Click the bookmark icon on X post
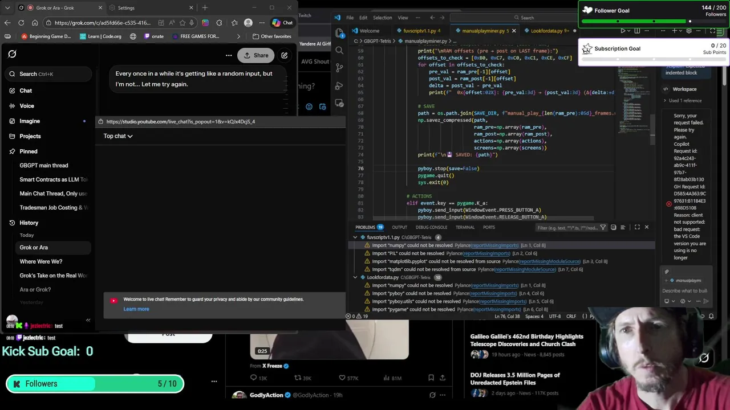The image size is (730, 410). click(431, 378)
